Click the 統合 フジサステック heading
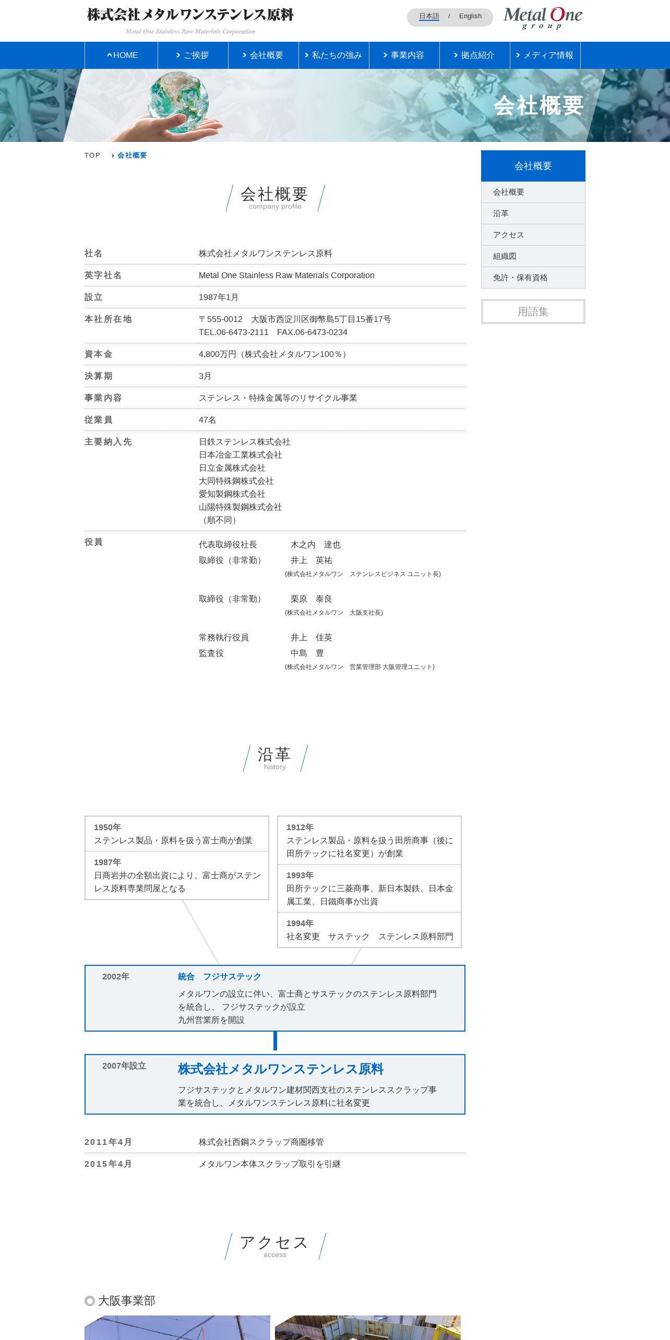Viewport: 670px width, 1340px height. click(219, 977)
